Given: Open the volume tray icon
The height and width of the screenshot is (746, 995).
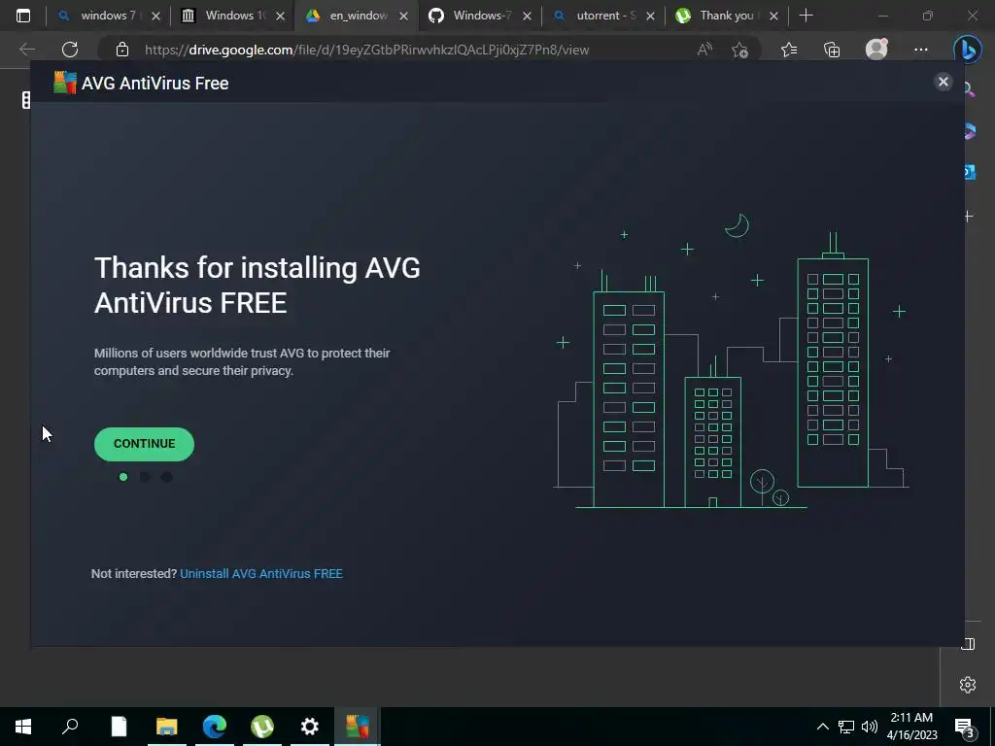Looking at the screenshot, I should pyautogui.click(x=870, y=727).
